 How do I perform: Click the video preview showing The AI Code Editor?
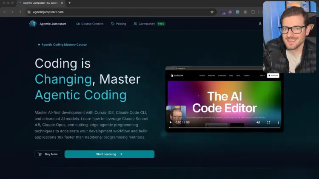pos(225,99)
